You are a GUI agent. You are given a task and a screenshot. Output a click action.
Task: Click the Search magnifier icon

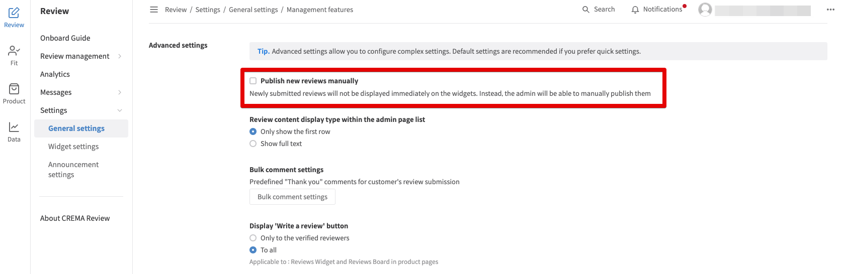(x=585, y=10)
